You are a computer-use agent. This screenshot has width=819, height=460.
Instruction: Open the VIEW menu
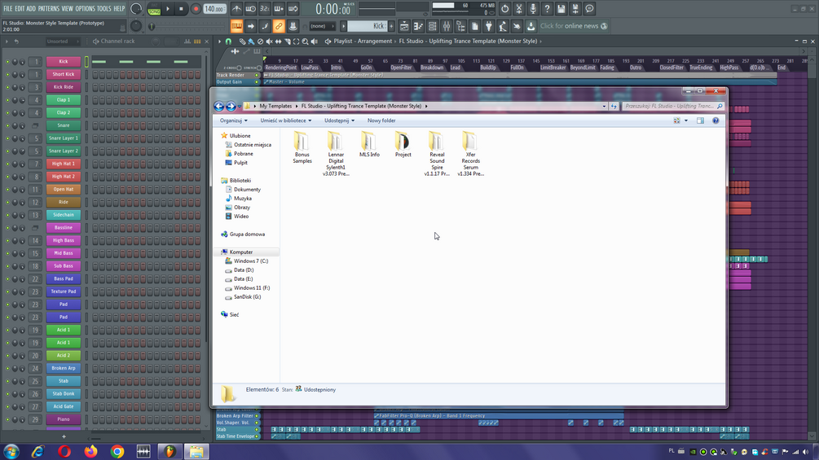pyautogui.click(x=68, y=9)
